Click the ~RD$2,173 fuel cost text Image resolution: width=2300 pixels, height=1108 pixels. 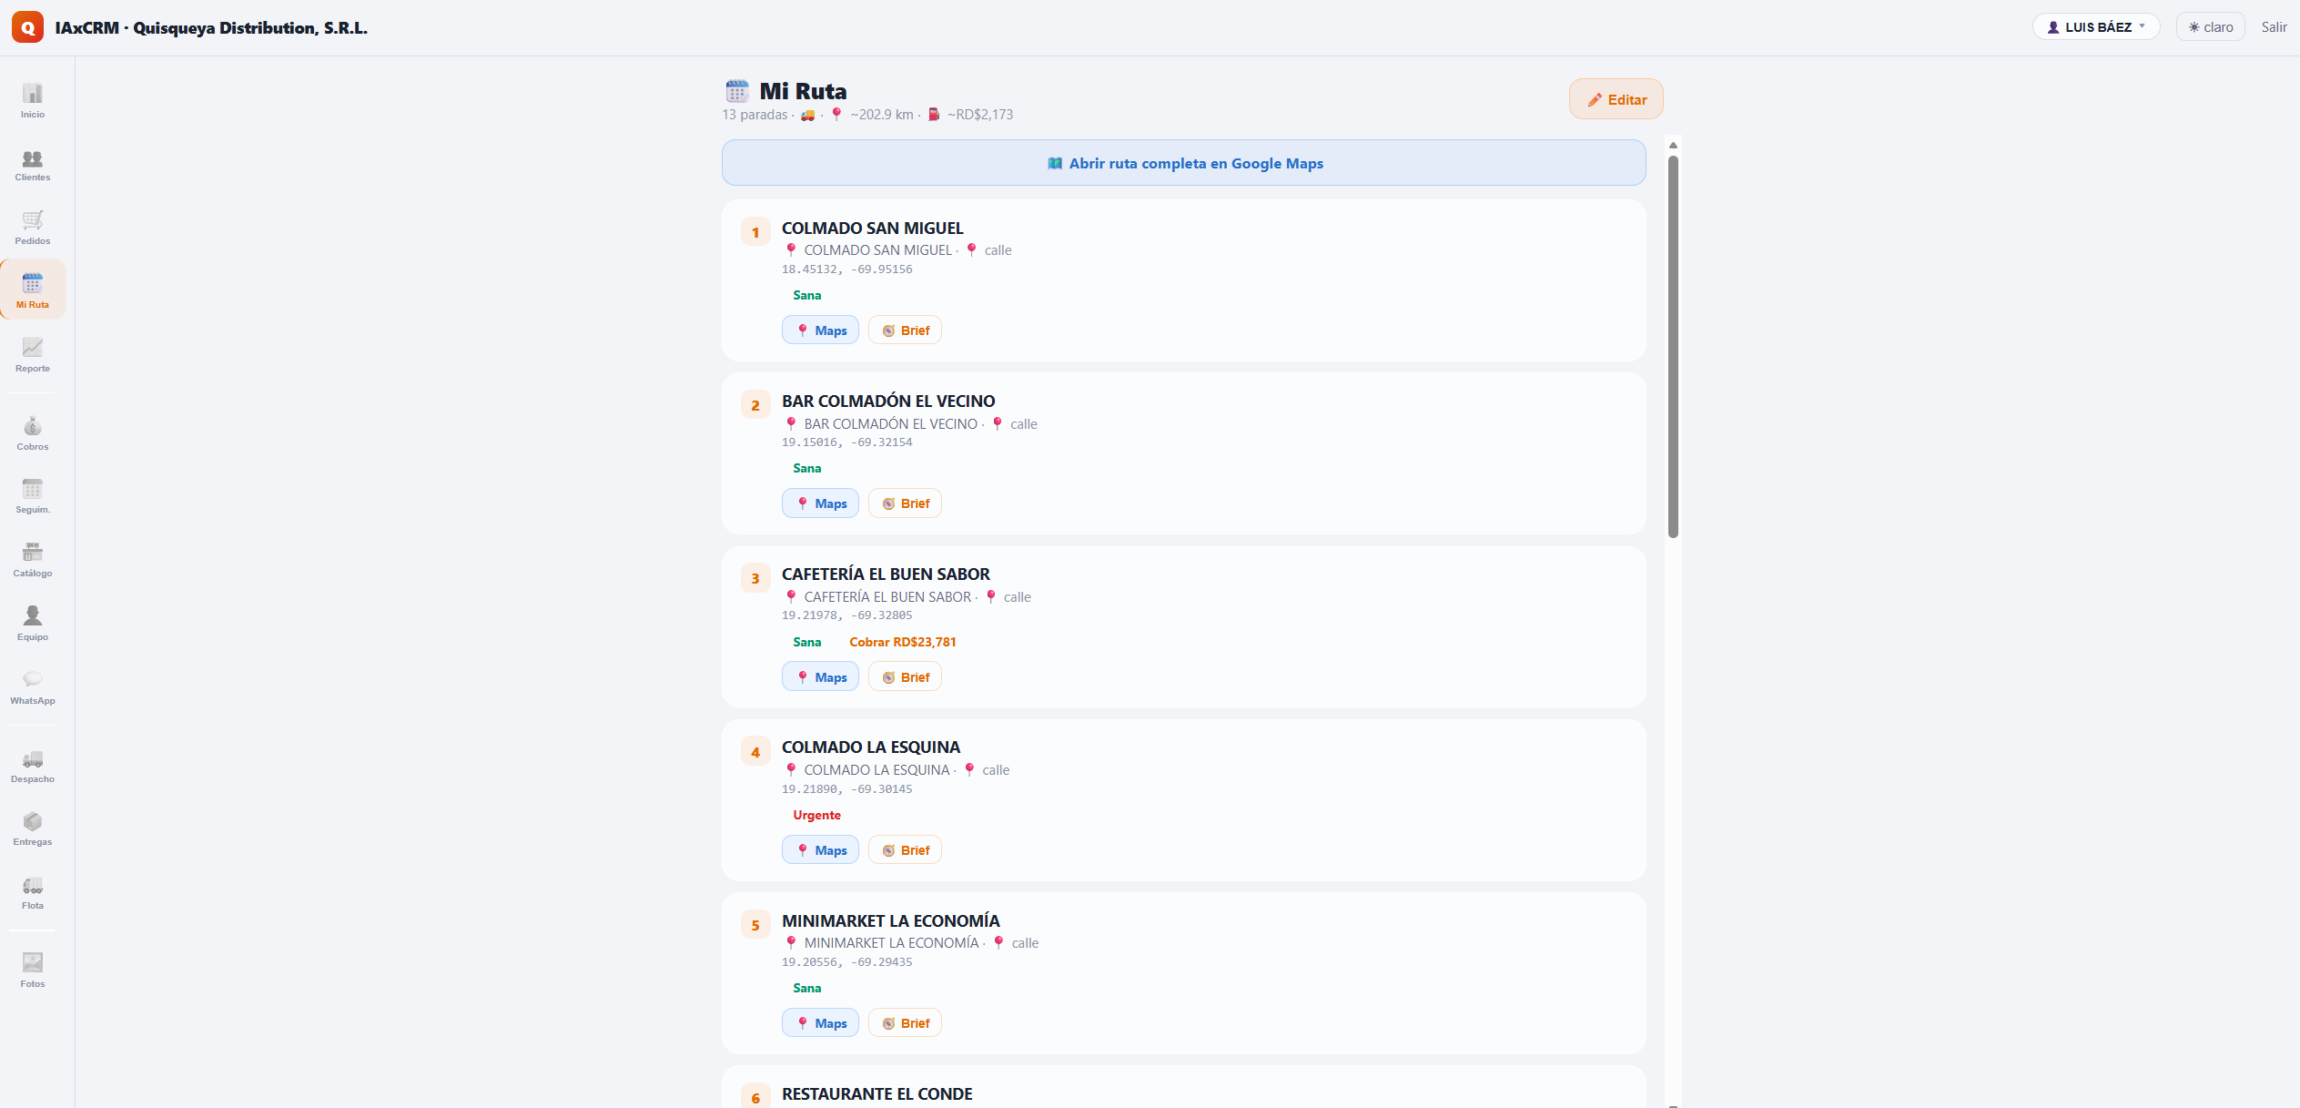tap(979, 115)
